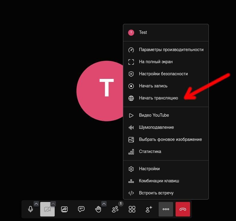This screenshot has width=236, height=221.
Task: Open Шумоподавление noise suppression option
Action: (156, 127)
